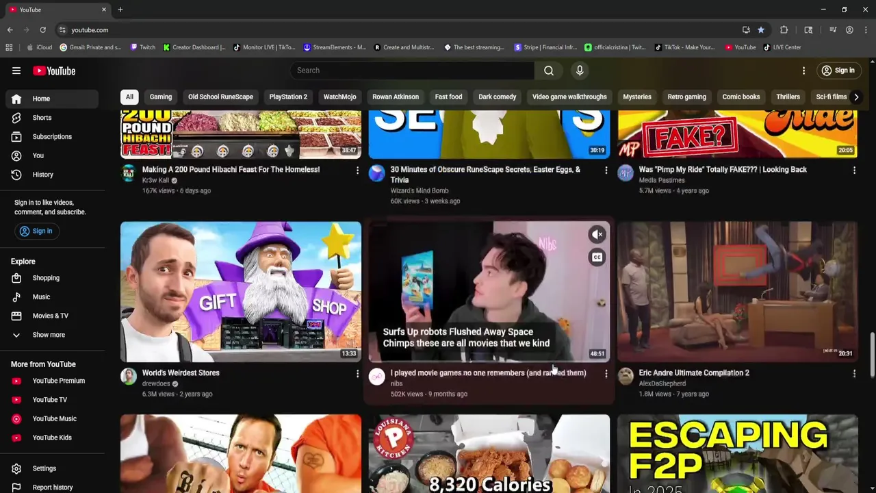Screen dimensions: 876x493
Task: Select the Rowan Atkinson filter chip
Action: coord(396,97)
